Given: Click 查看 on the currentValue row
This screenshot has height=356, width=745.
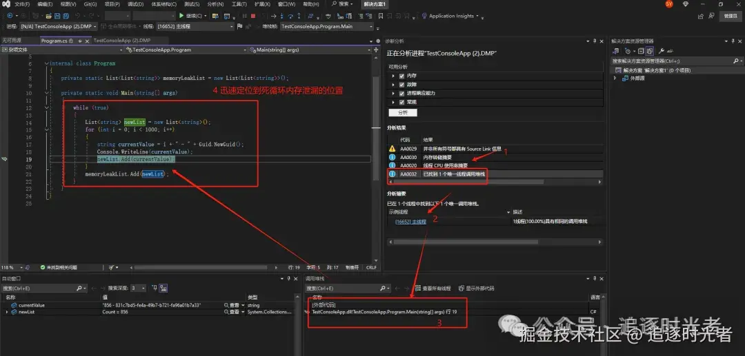Looking at the screenshot, I should point(232,305).
